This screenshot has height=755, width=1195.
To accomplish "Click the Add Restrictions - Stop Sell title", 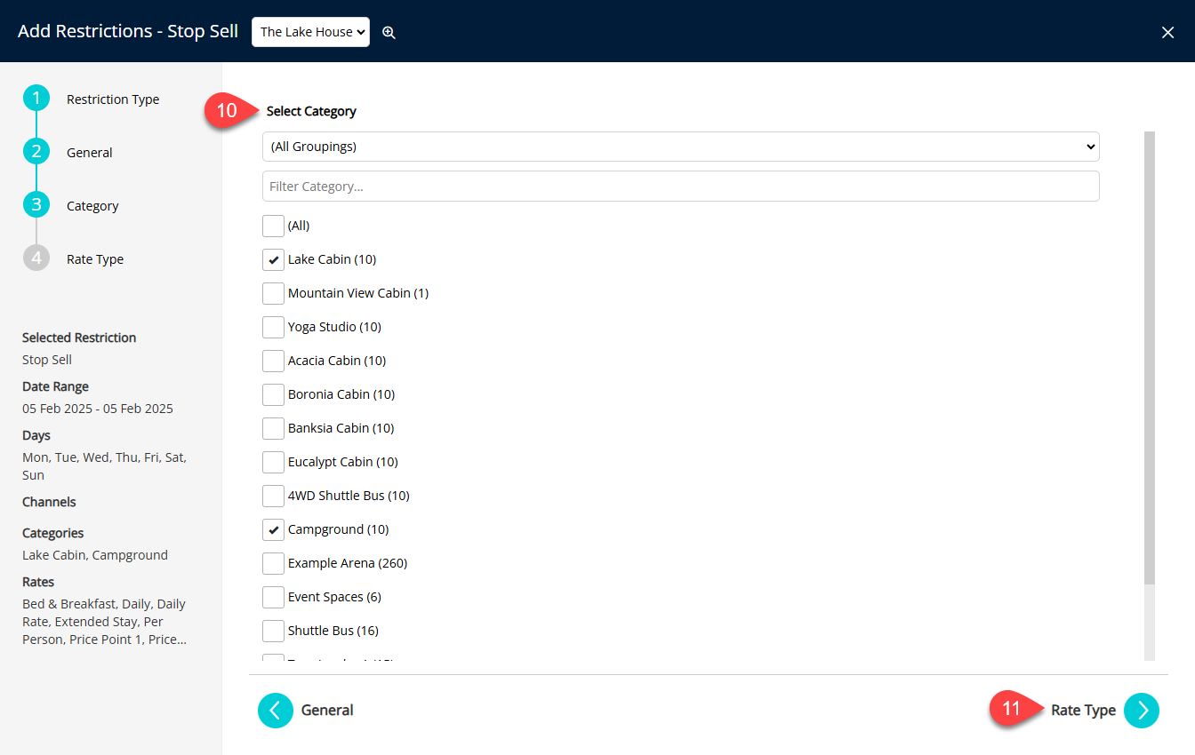I will tap(128, 31).
